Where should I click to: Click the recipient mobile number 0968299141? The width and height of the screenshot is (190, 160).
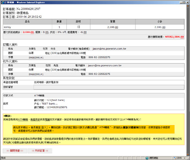(36, 74)
